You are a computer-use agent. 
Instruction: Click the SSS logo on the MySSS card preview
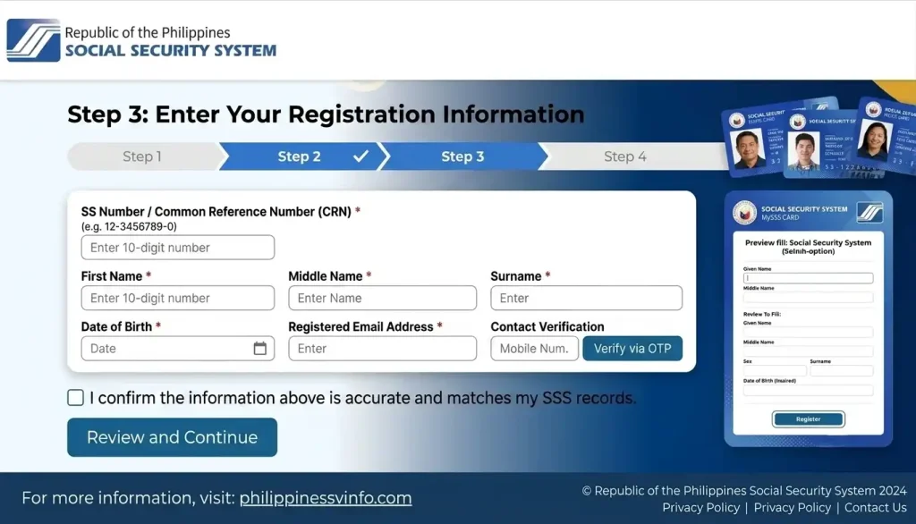coord(869,213)
